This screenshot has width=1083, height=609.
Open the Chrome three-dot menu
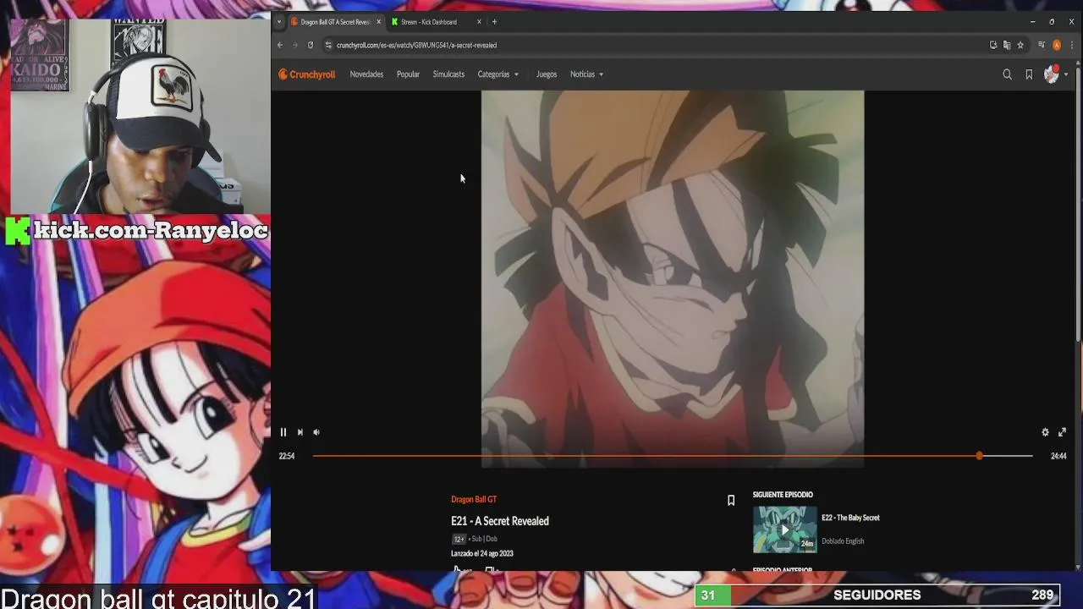pos(1070,45)
